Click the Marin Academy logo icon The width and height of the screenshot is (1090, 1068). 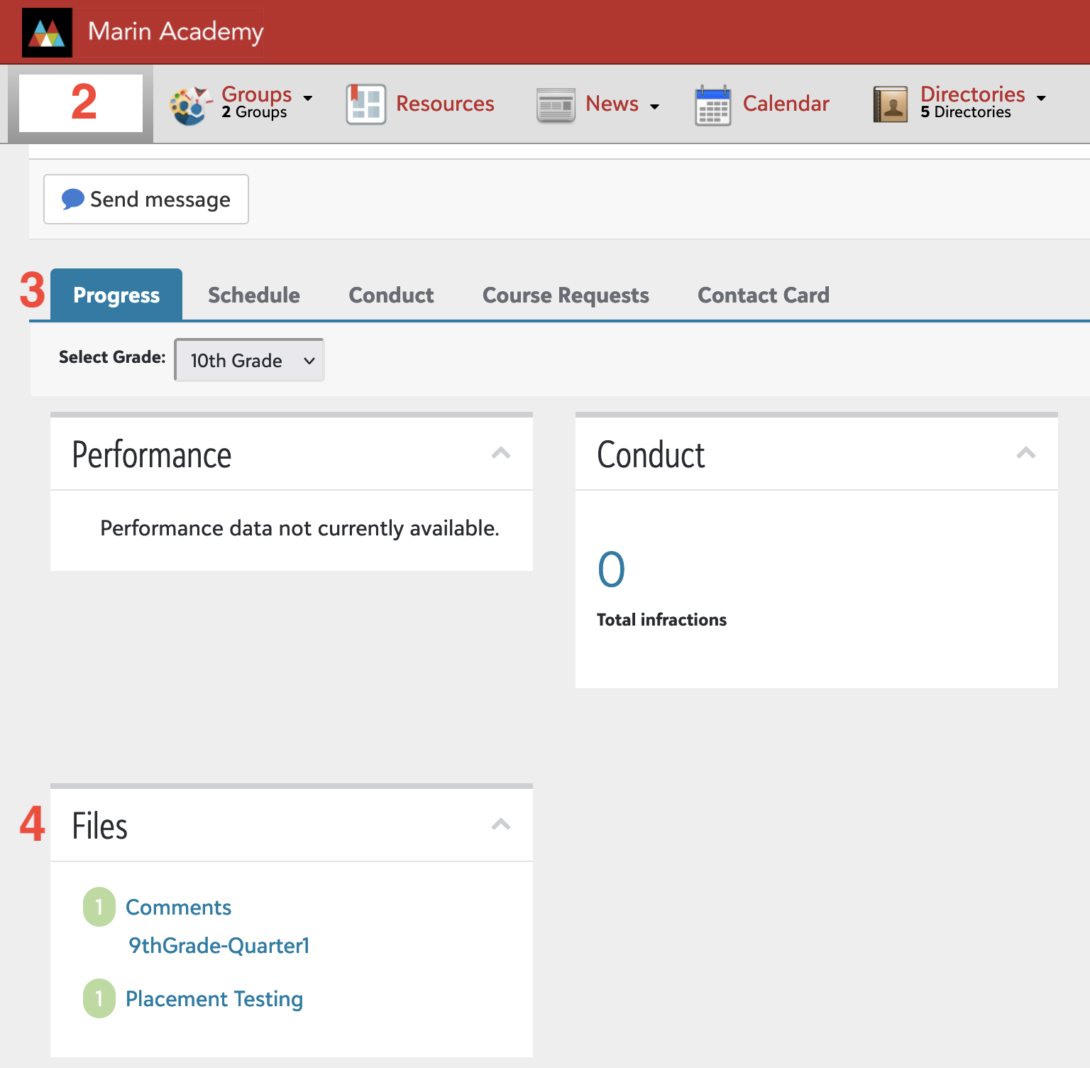click(x=47, y=33)
